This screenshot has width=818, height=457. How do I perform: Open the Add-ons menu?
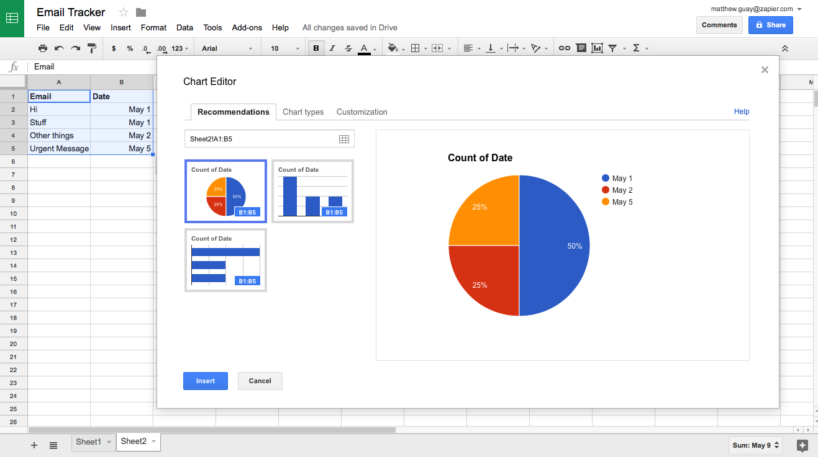[x=247, y=28]
